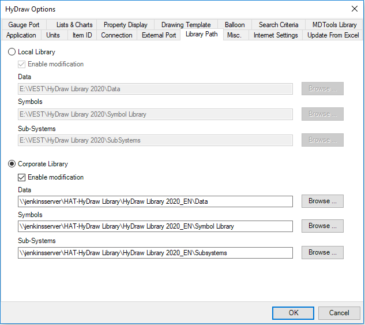The height and width of the screenshot is (325, 365).
Task: Confirm settings with the OK button
Action: click(x=293, y=313)
